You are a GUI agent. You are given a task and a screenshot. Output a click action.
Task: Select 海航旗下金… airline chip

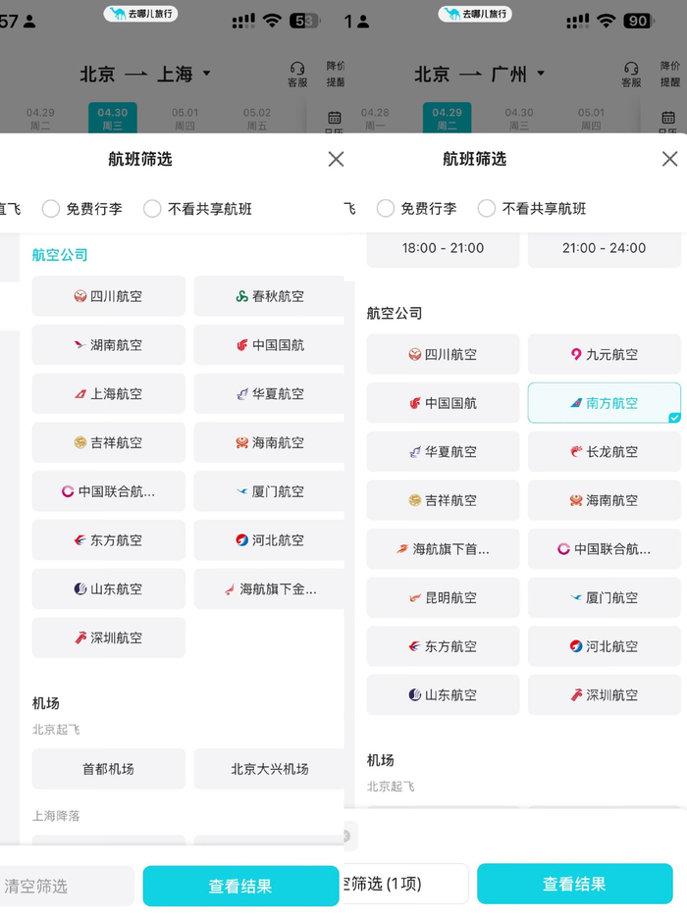tap(269, 588)
